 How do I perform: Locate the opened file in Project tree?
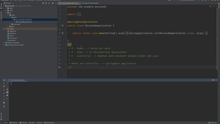click(x=43, y=3)
